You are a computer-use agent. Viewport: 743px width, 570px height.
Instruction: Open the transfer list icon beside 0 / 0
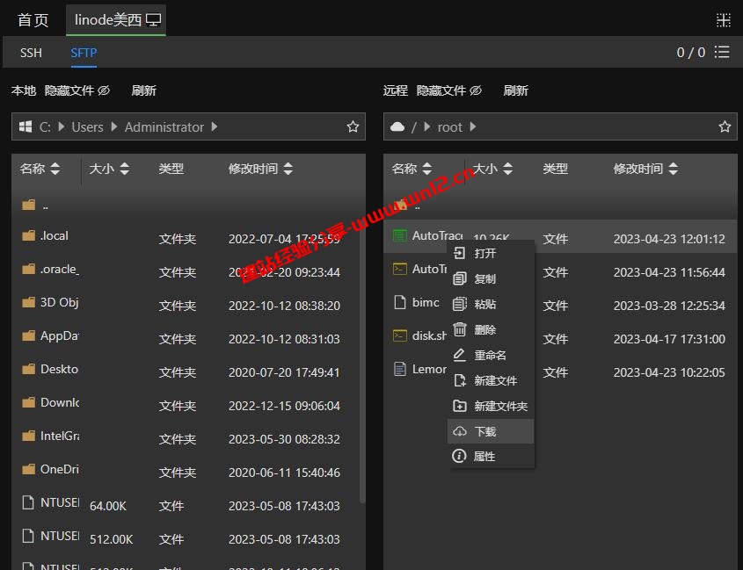tap(722, 52)
